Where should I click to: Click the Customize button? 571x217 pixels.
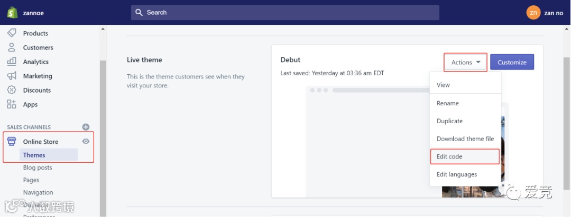click(512, 62)
